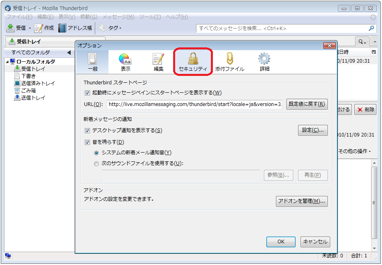Screen dimensions: 382x265
Task: Click the online status icon in status bar
Action: [8, 256]
